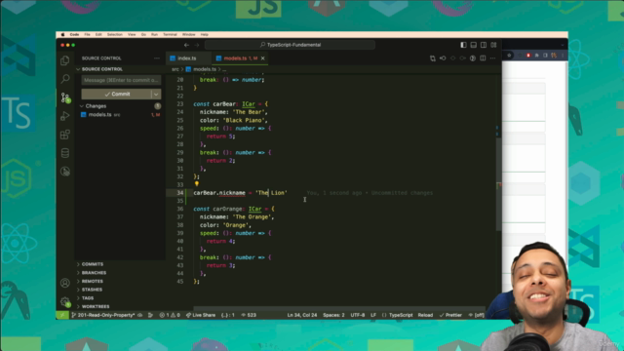Viewport: 624px width, 351px height.
Task: Click Prettier in the status bar
Action: click(x=450, y=315)
